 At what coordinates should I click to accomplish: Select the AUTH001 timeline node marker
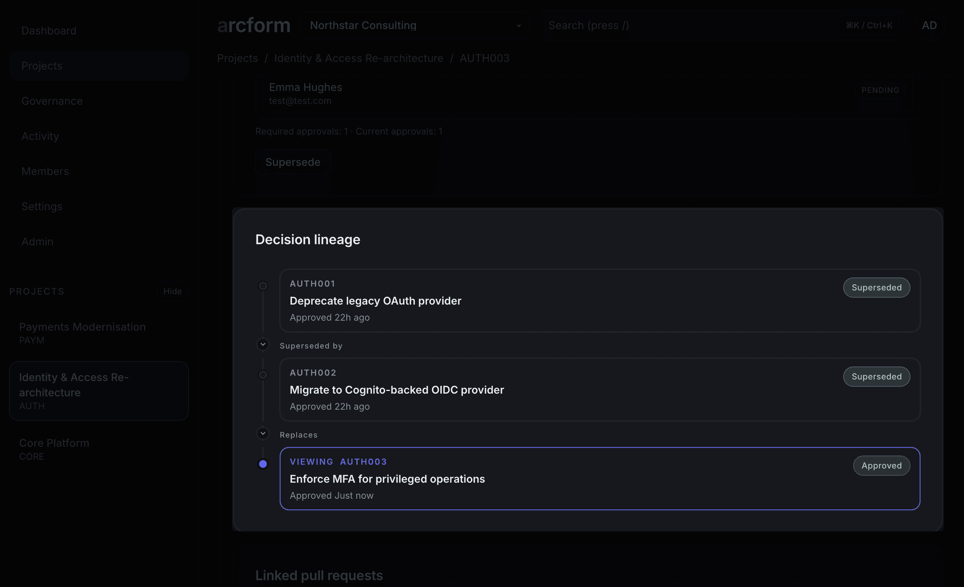pyautogui.click(x=263, y=285)
